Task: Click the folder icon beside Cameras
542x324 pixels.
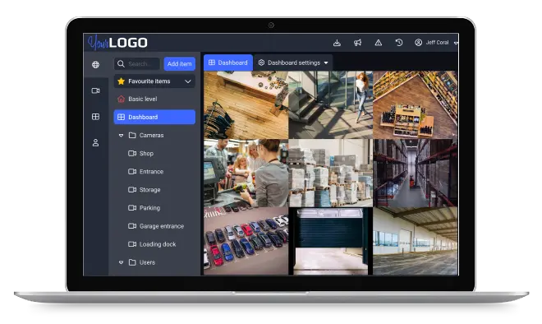Action: pos(132,135)
